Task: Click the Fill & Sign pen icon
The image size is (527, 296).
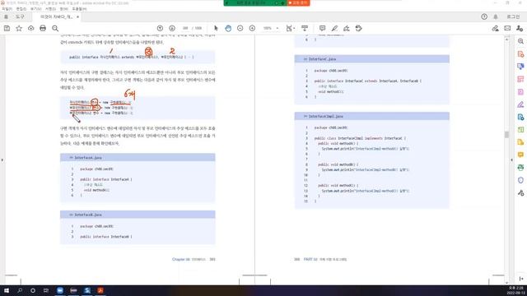Action: click(495, 29)
